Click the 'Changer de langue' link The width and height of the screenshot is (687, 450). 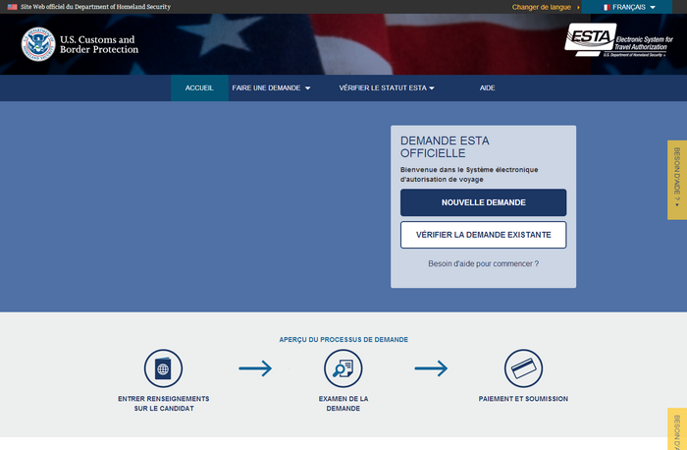(x=541, y=7)
